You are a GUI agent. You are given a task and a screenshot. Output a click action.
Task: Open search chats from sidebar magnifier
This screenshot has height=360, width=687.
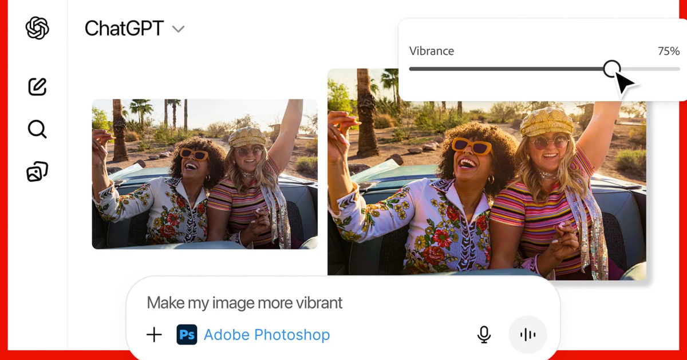pyautogui.click(x=37, y=129)
